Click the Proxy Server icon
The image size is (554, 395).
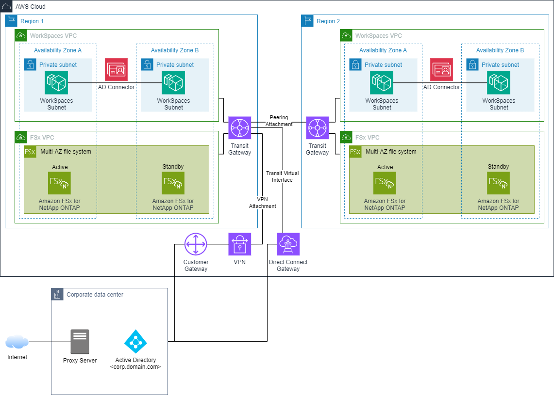tap(80, 342)
